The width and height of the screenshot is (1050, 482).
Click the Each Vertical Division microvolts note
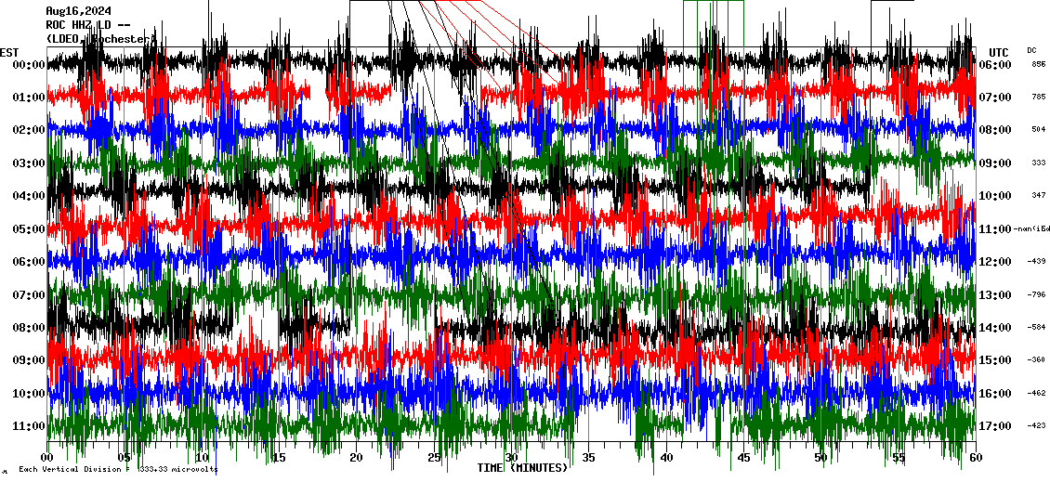116,470
